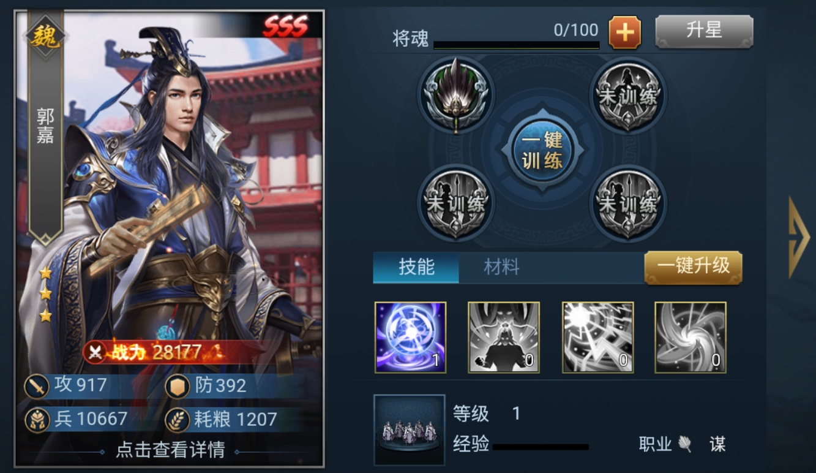Select the untrained slot below the fan
The height and width of the screenshot is (473, 816).
455,203
